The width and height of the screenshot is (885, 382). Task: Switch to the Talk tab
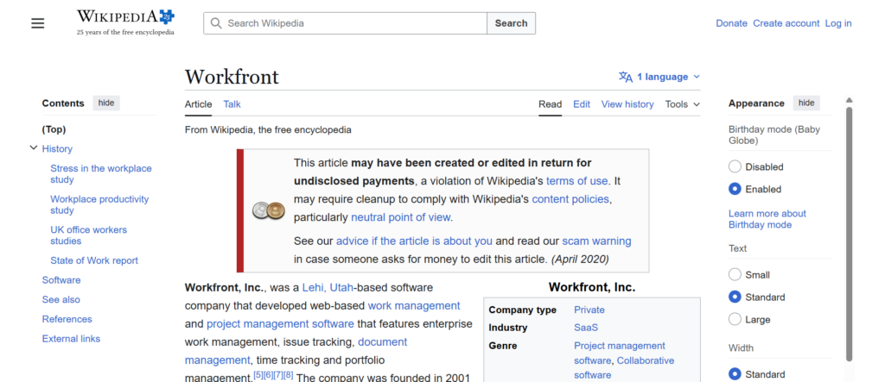point(232,104)
